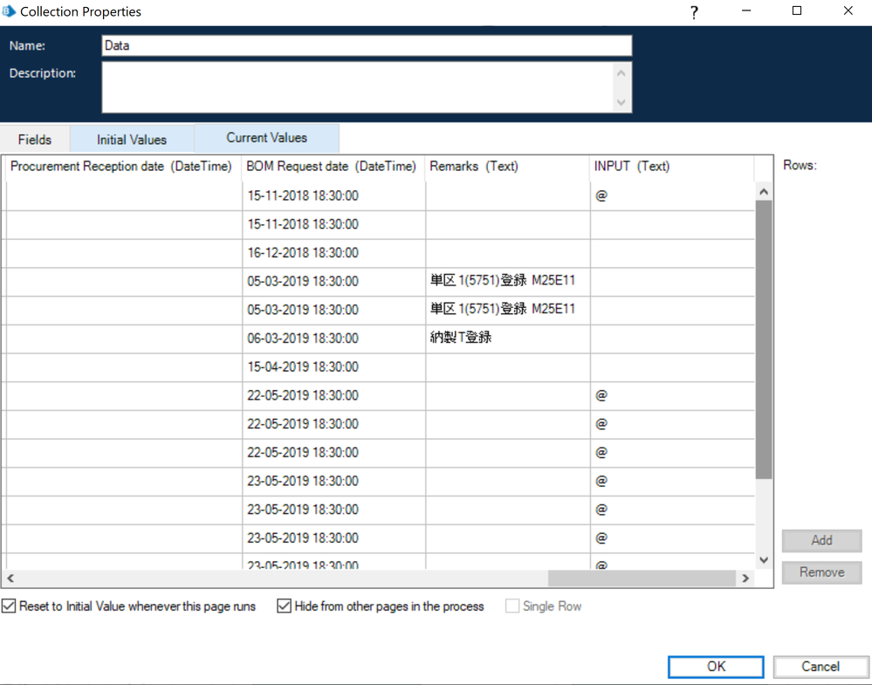Click the Add row button
Screen dimensions: 872x685
821,540
